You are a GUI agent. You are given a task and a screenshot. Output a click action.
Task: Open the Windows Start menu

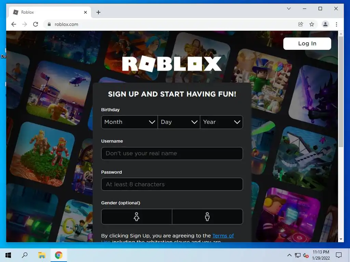tap(8, 255)
